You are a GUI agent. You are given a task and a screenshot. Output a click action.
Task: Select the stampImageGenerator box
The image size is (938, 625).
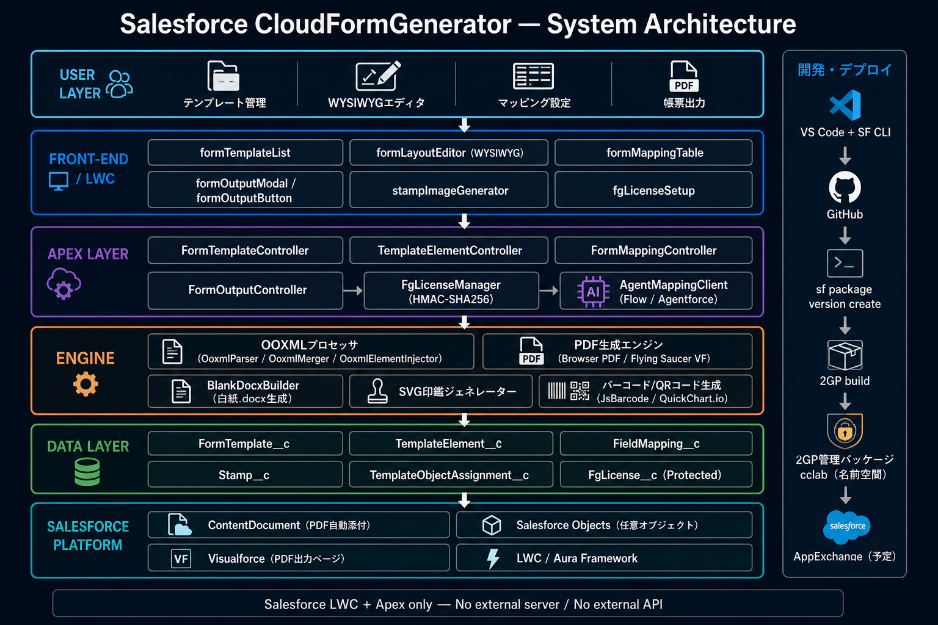(x=449, y=190)
